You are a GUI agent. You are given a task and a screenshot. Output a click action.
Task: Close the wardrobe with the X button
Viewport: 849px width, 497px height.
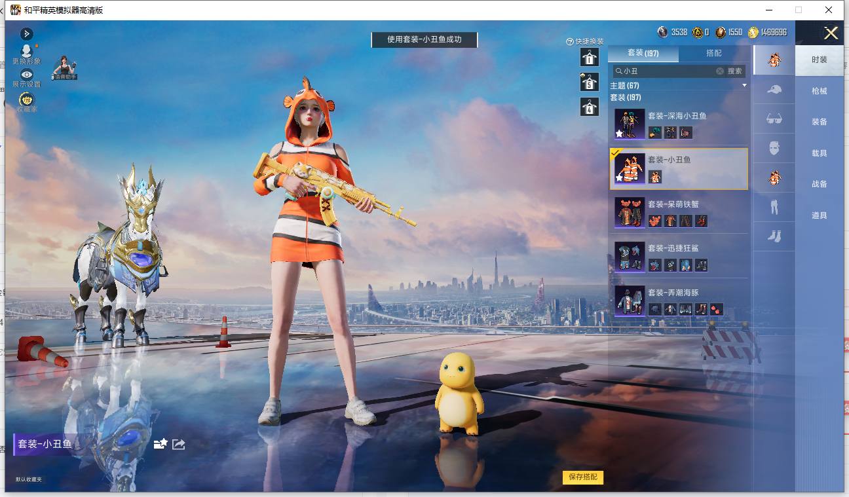(831, 33)
